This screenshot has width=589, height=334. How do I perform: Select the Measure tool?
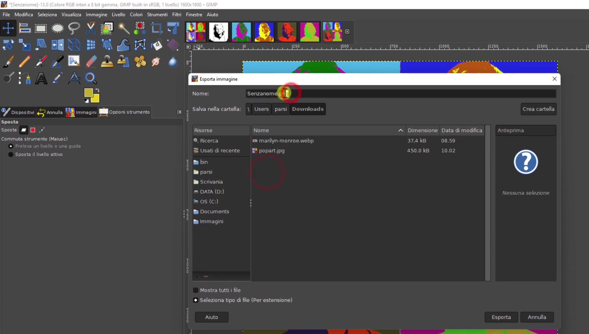[x=74, y=78]
